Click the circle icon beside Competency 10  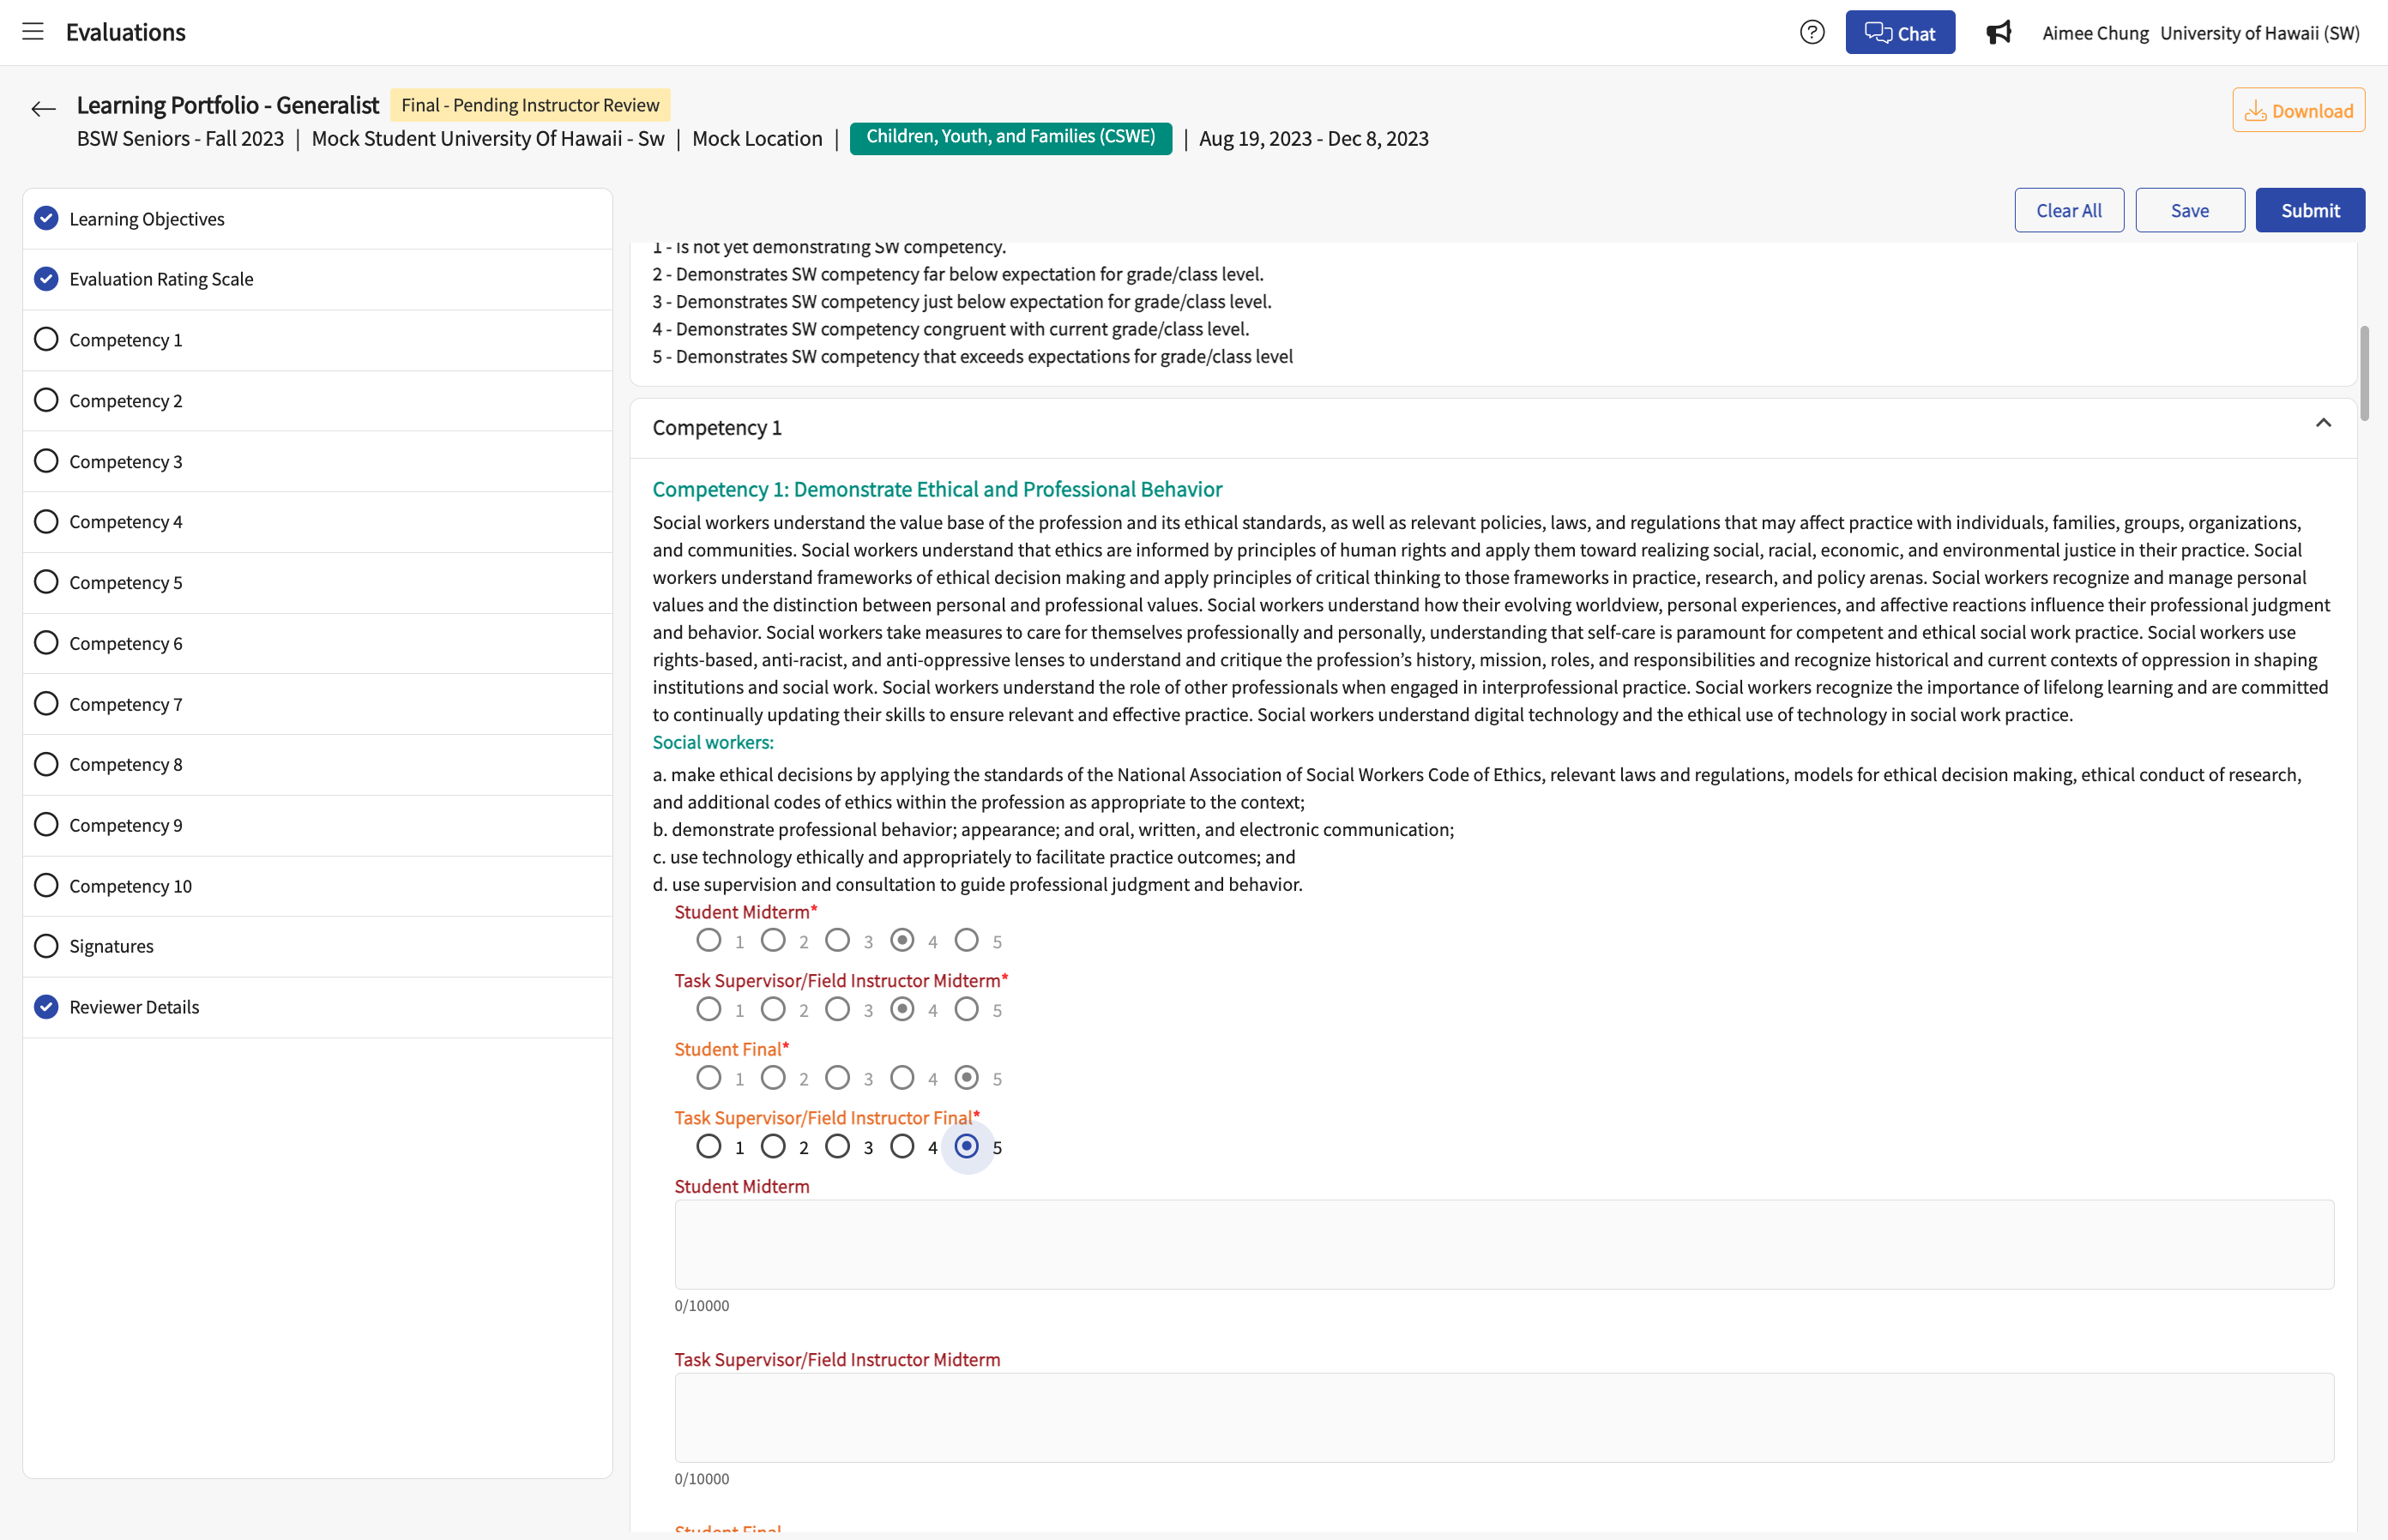pos(46,885)
